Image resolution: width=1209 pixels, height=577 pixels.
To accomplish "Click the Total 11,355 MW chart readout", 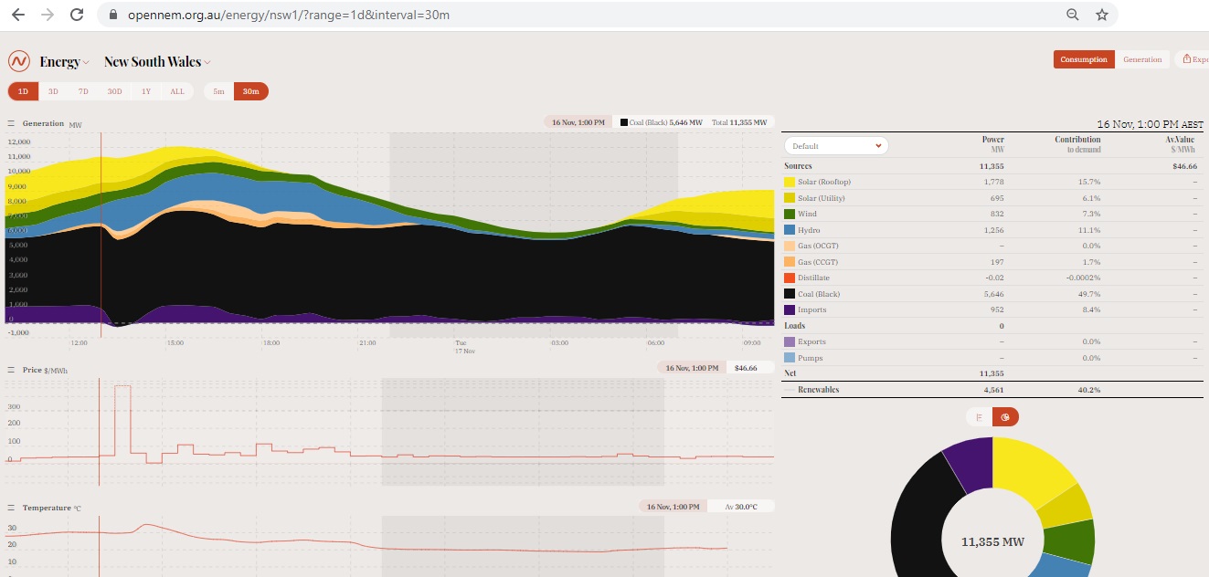I will [739, 121].
